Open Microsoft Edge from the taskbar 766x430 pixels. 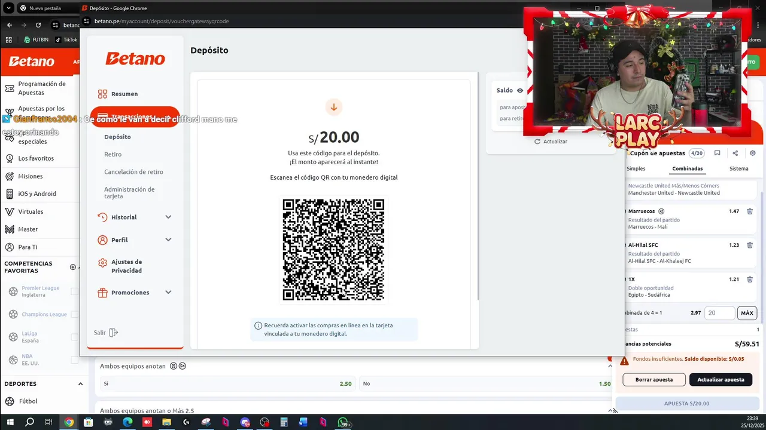[x=127, y=422]
